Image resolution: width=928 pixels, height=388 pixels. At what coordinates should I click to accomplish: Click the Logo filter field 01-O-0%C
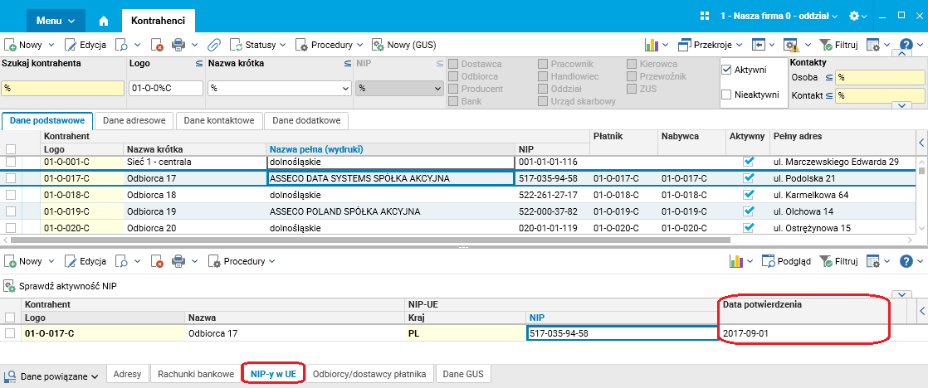166,88
